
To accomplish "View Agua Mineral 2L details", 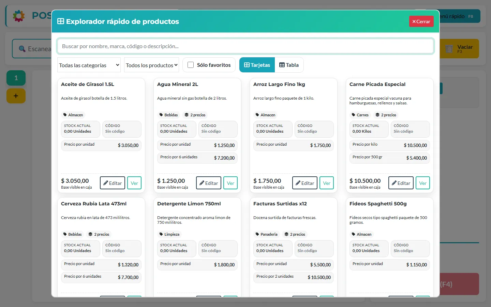I will click(230, 183).
